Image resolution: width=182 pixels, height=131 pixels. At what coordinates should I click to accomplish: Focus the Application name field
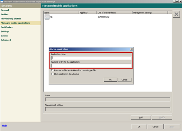click(91, 58)
